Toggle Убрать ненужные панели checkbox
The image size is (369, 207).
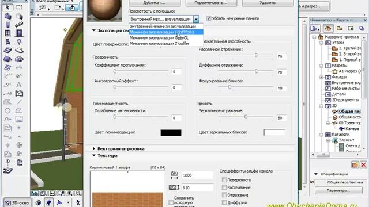click(209, 18)
